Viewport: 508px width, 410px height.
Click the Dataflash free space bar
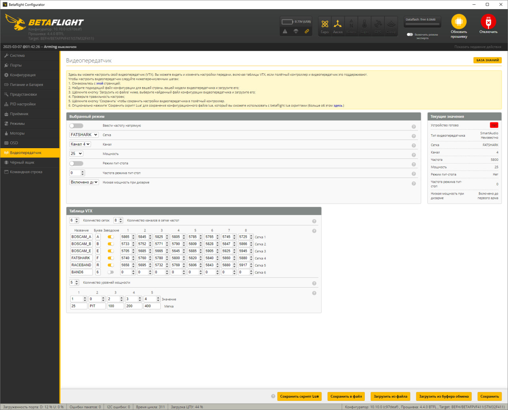tap(422, 24)
